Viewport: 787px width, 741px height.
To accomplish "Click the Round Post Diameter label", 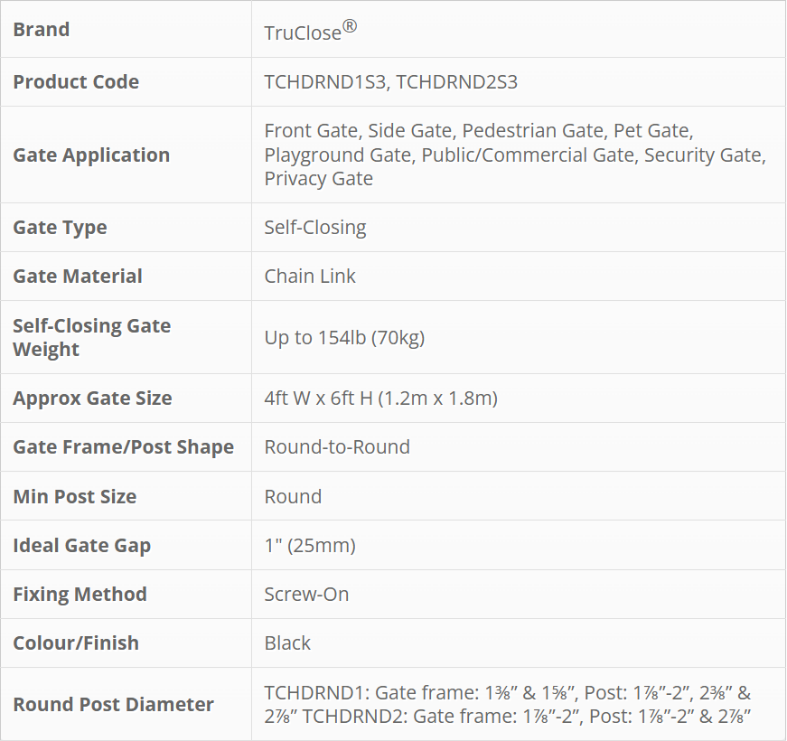I will tap(113, 705).
